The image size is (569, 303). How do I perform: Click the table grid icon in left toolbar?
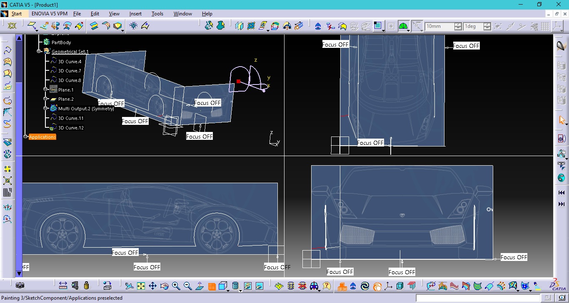7,192
